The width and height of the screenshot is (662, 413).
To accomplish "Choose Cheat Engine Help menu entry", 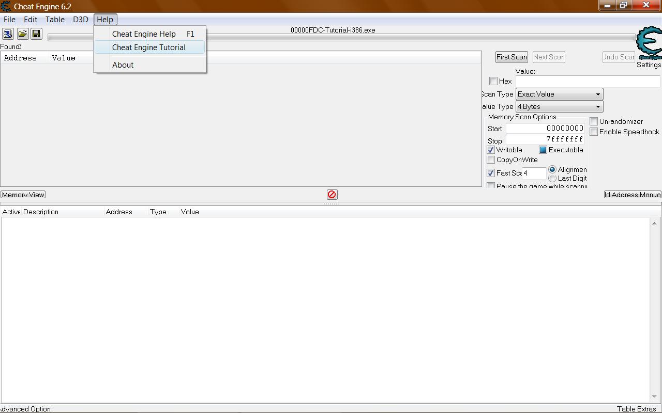I will pos(150,34).
